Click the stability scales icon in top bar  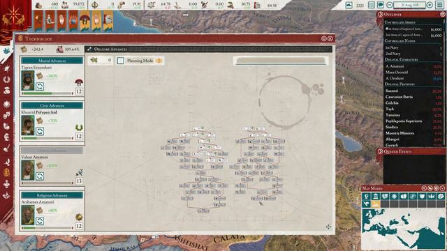click(152, 5)
